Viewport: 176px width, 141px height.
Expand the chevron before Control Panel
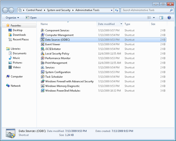pos(24,10)
